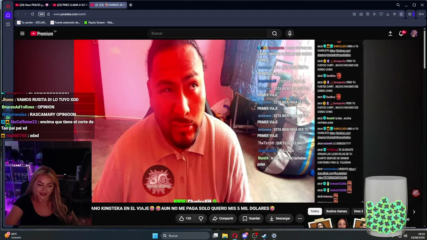
Task: Open Opera start page home icon
Action: [8, 15]
